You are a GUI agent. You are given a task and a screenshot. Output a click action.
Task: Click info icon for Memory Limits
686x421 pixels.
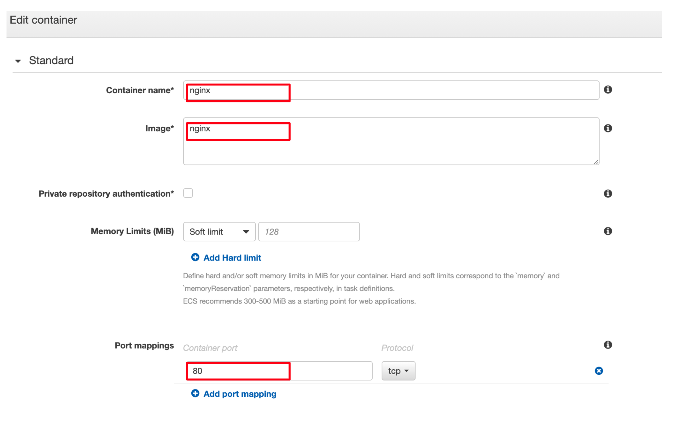click(608, 231)
